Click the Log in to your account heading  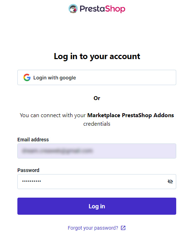coord(97,57)
